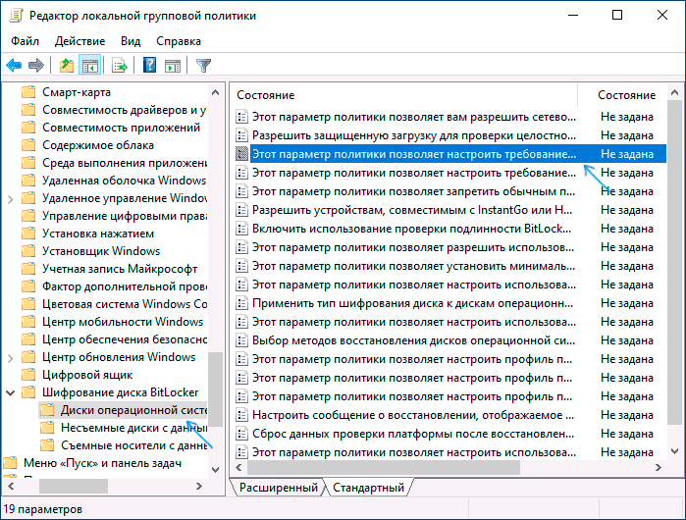
Task: Click the Export list toolbar icon
Action: coord(119,66)
